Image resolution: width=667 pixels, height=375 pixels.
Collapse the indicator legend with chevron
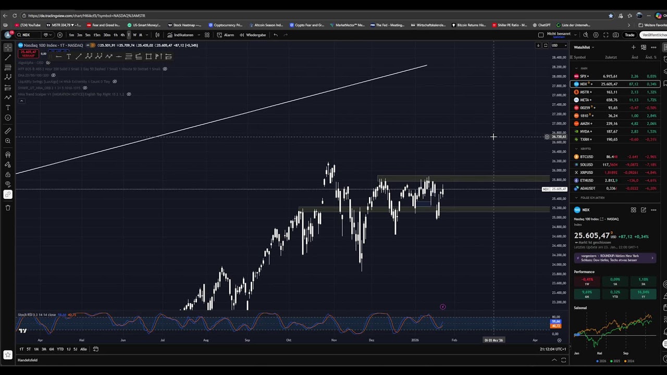[21, 100]
